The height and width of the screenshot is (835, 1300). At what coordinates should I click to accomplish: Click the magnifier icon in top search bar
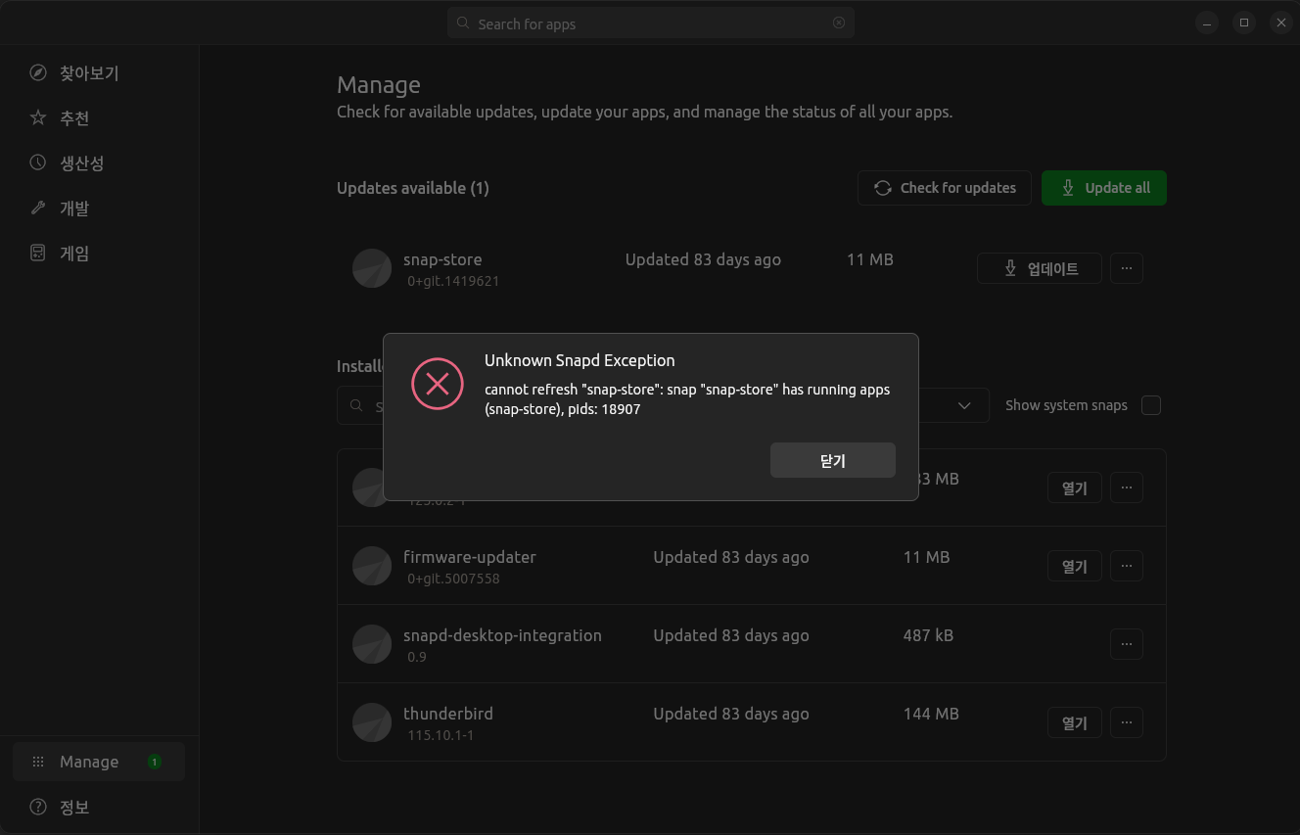pyautogui.click(x=464, y=23)
